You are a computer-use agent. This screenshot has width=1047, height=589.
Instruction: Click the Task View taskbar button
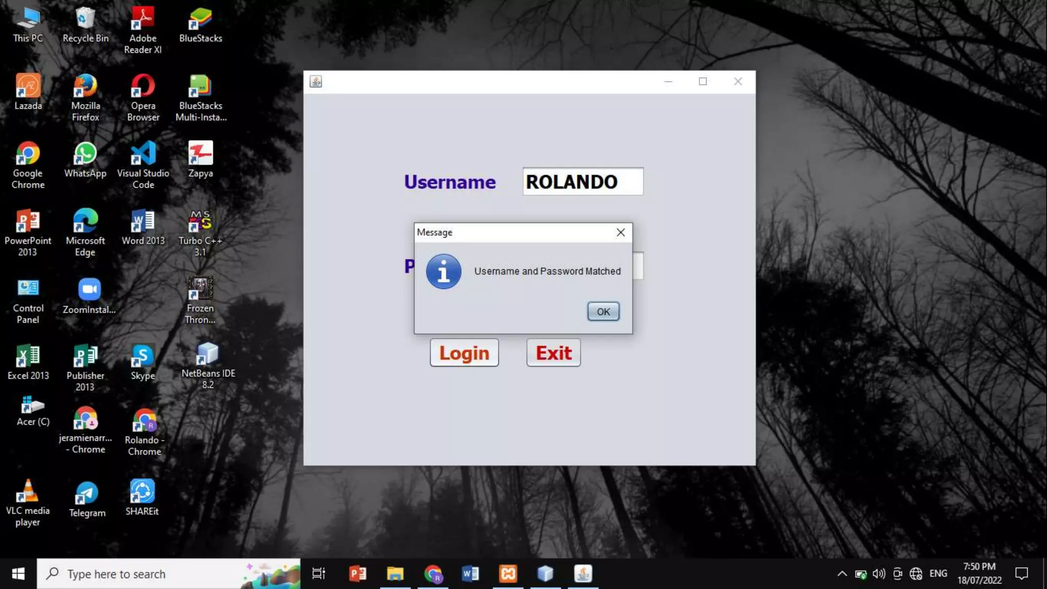pyautogui.click(x=318, y=574)
